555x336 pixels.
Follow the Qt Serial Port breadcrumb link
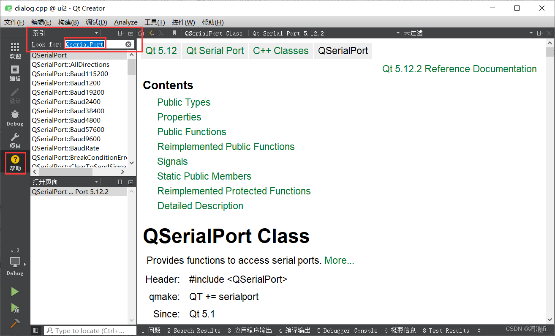click(x=215, y=51)
